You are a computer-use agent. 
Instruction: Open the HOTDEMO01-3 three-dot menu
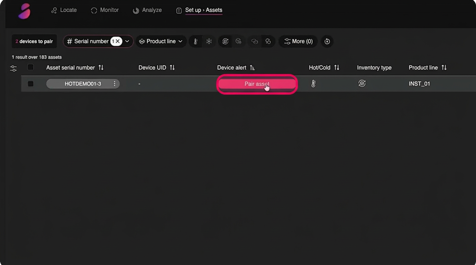point(115,84)
